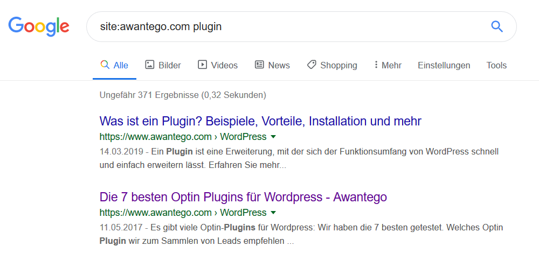Switch to the News results tab
The image size is (539, 260).
(x=272, y=65)
